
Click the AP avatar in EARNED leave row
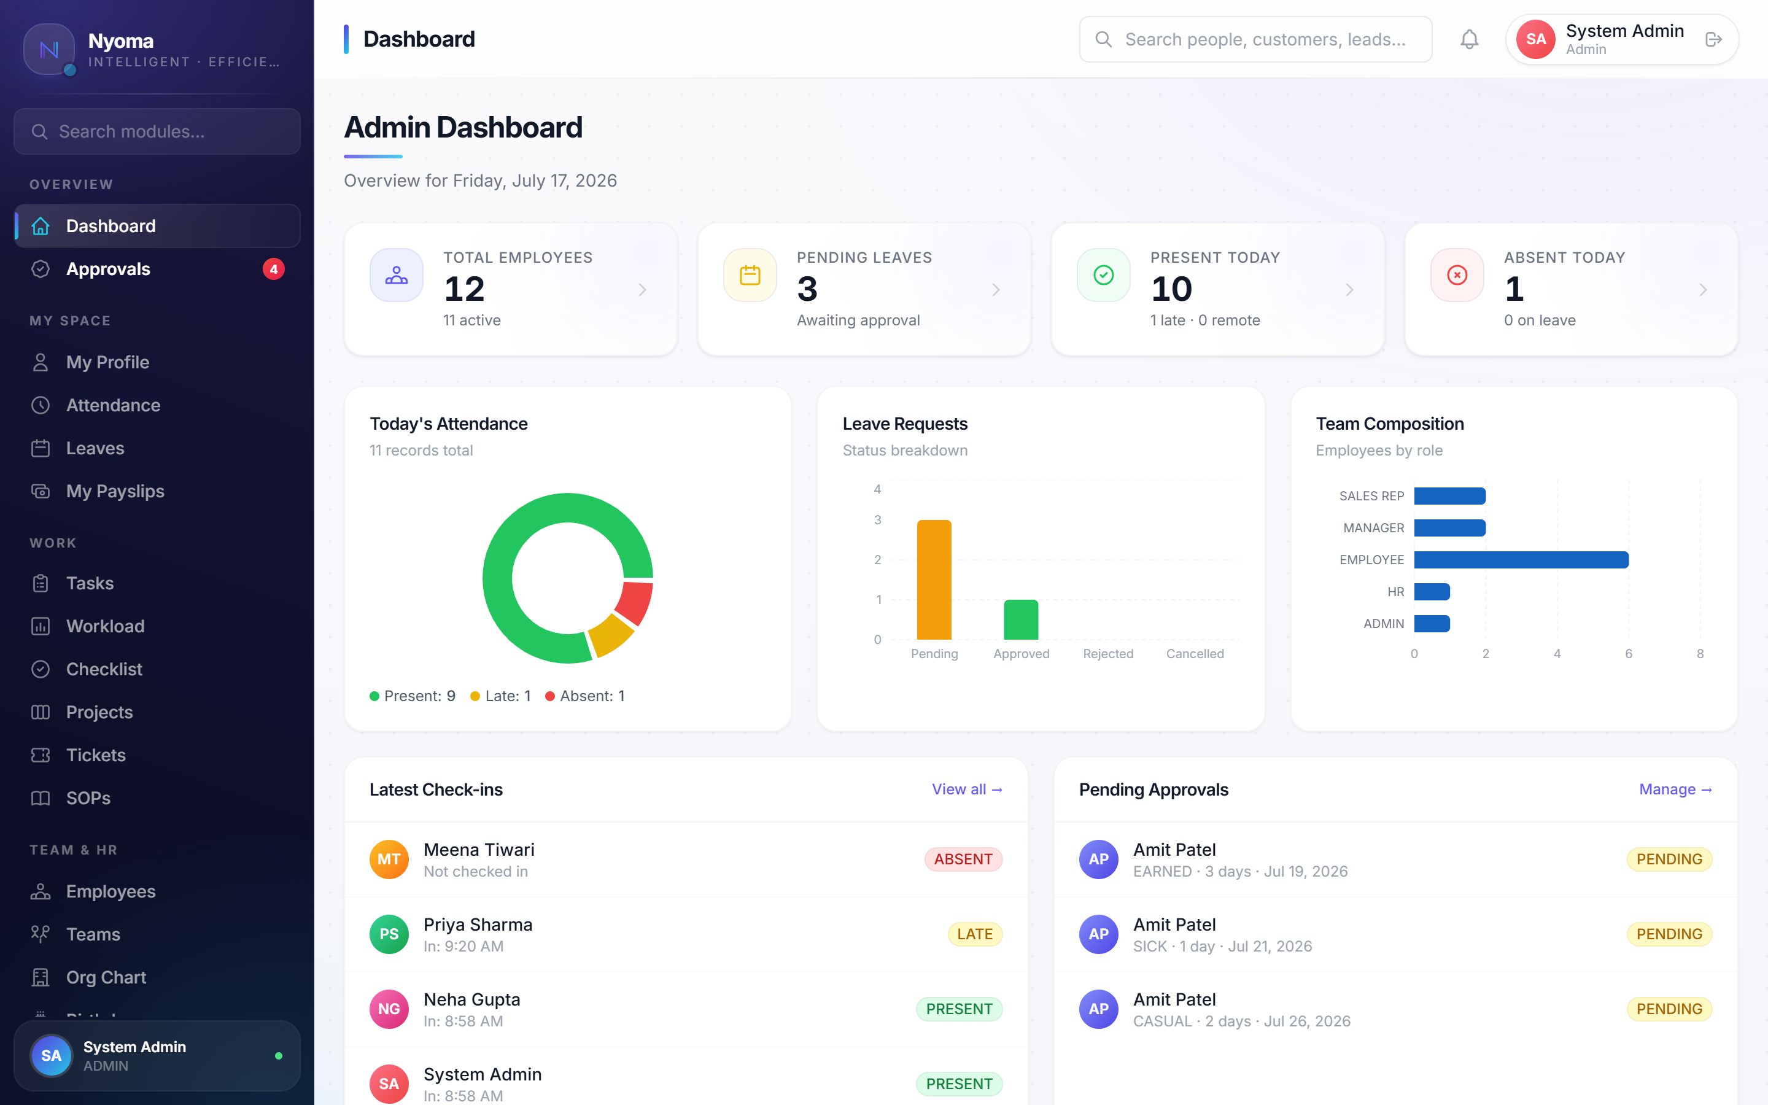(1099, 859)
